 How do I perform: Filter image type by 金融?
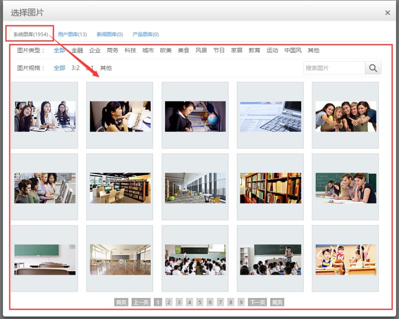click(77, 50)
